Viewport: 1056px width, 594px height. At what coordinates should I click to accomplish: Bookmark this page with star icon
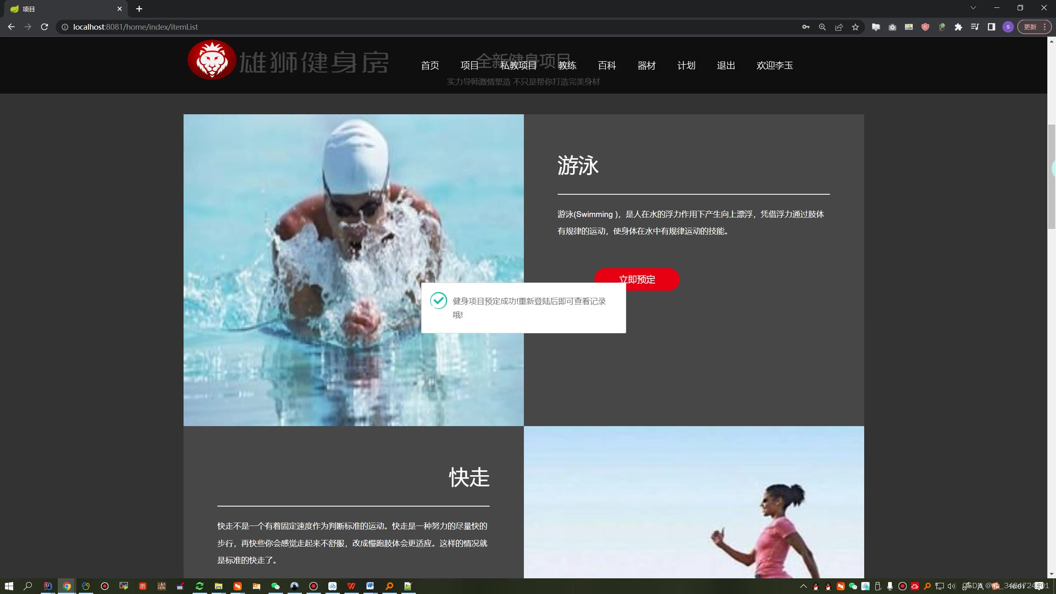coord(856,27)
